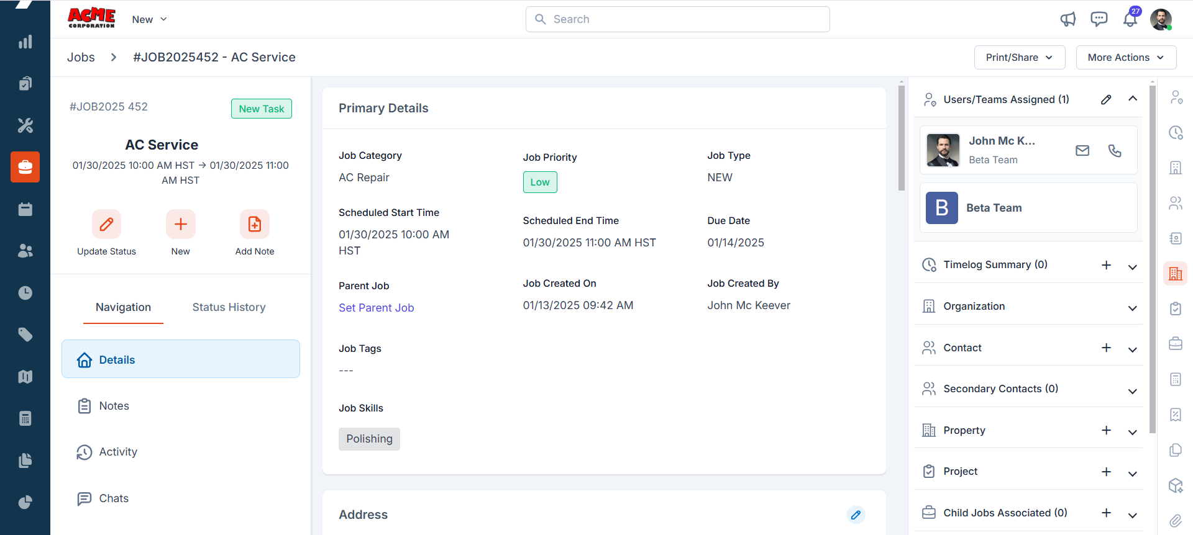Screen dimensions: 1193x535
Task: Add a new Timelog Summary entry
Action: 1106,265
